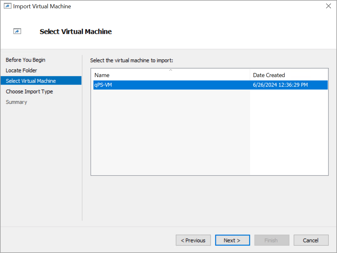
Task: Open the "Locate Folder" step
Action: 21,70
